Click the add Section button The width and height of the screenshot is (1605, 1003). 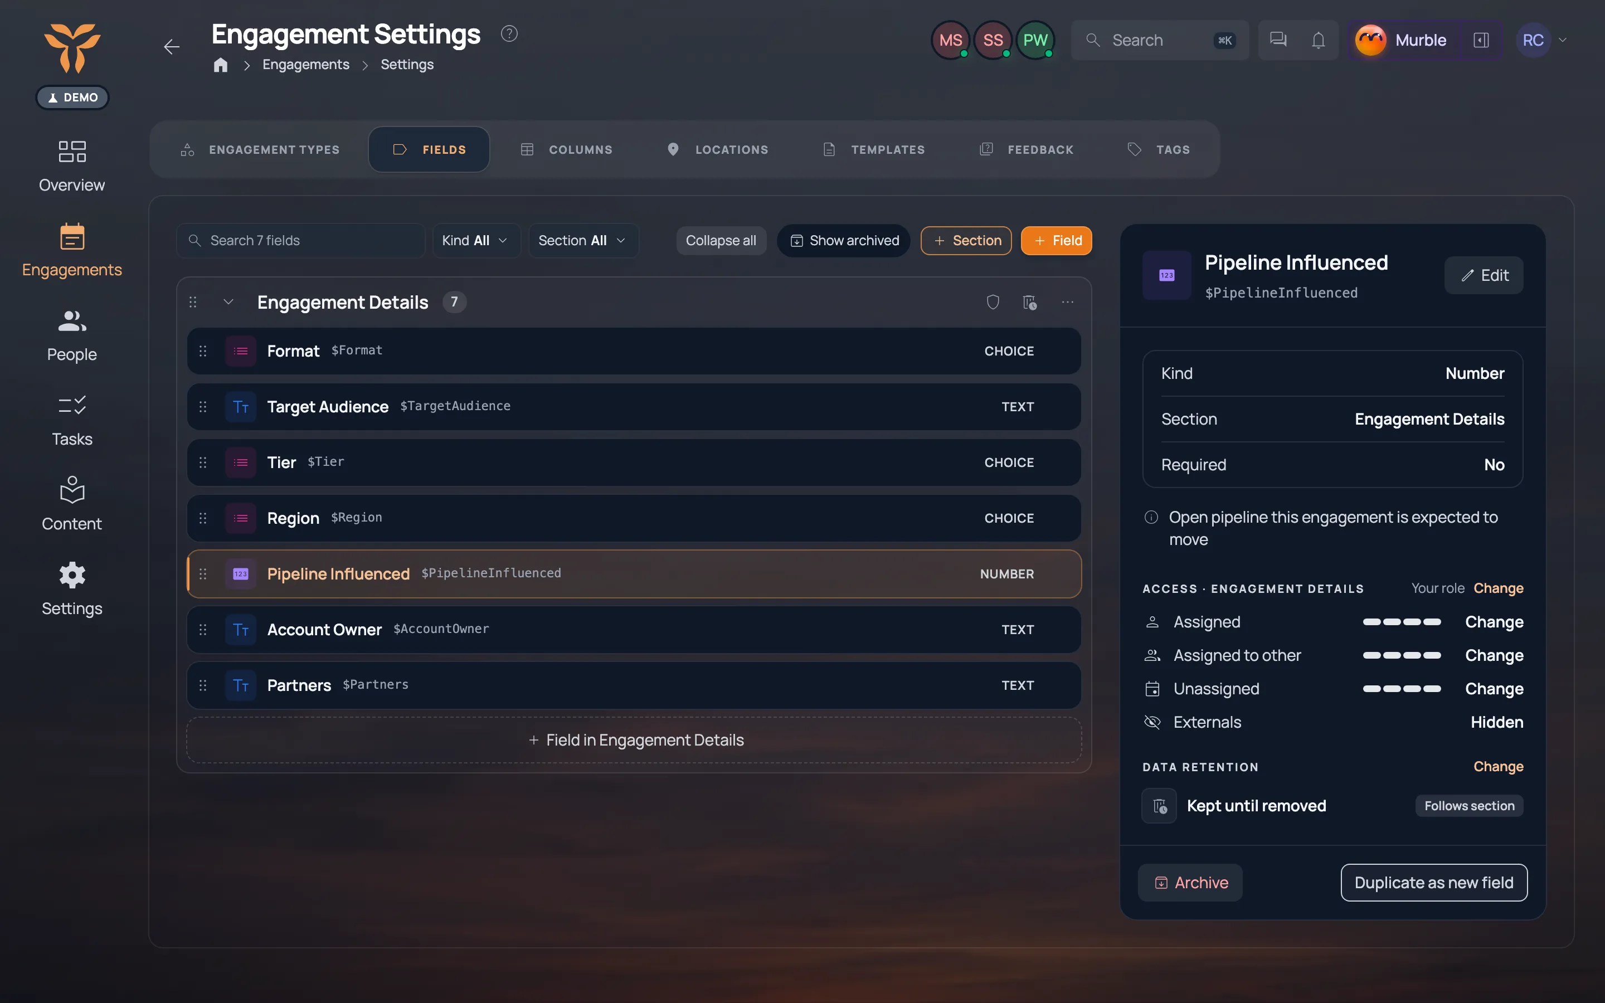pos(966,240)
